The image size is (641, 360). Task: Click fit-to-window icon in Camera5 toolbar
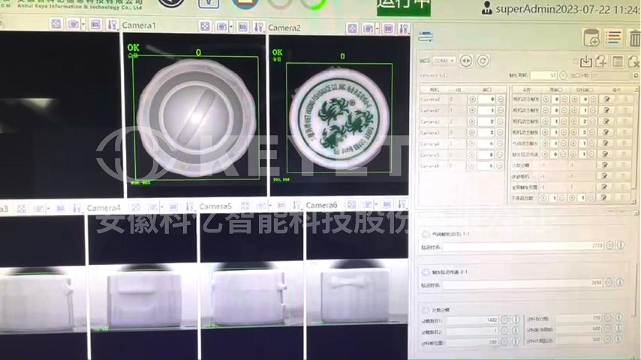245,205
